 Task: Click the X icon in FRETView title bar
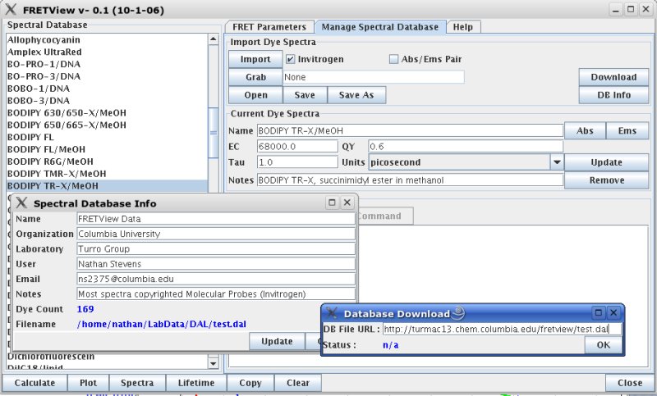coord(10,9)
